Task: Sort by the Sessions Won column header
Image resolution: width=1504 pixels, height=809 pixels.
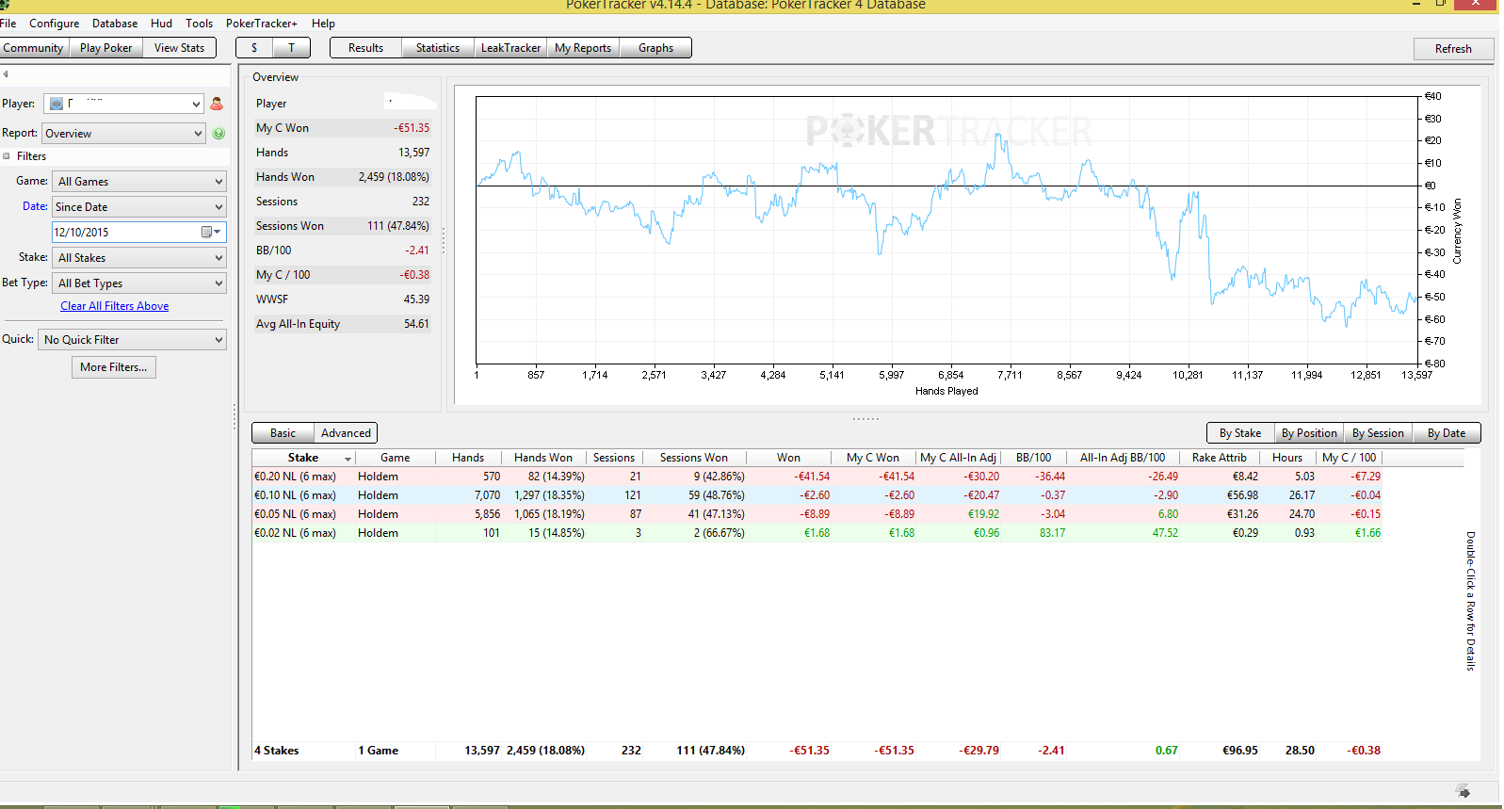Action: [694, 458]
